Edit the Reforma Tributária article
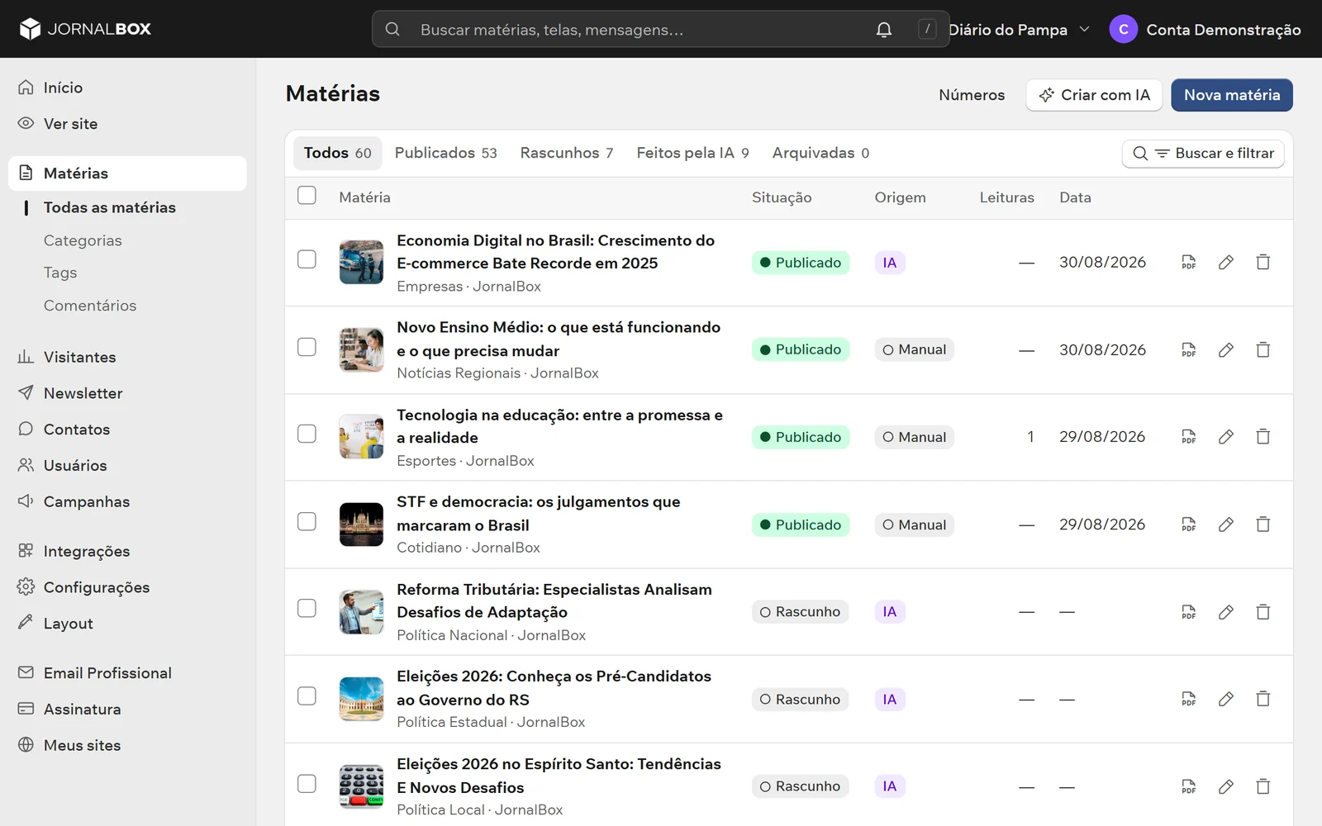This screenshot has width=1322, height=826. (1226, 612)
